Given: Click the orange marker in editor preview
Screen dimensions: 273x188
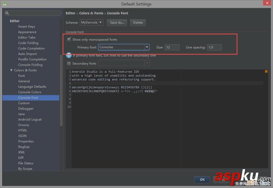Looking at the screenshot, I should point(266,71).
